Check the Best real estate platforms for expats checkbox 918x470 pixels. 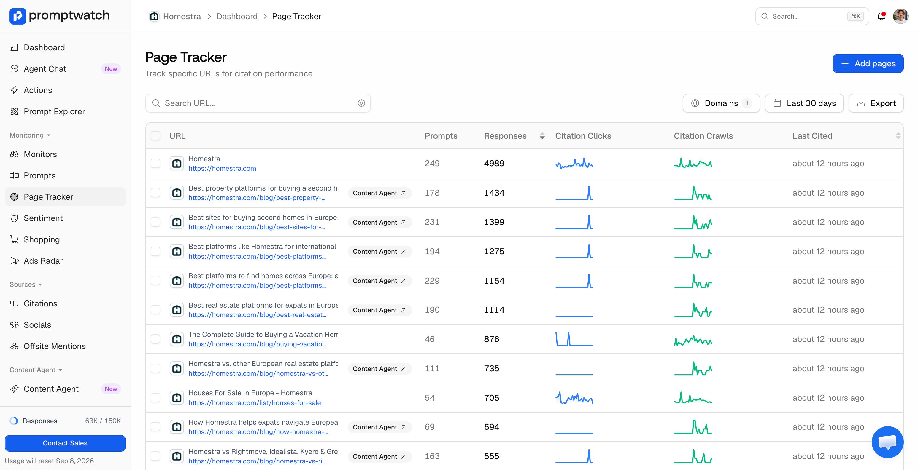click(x=155, y=310)
